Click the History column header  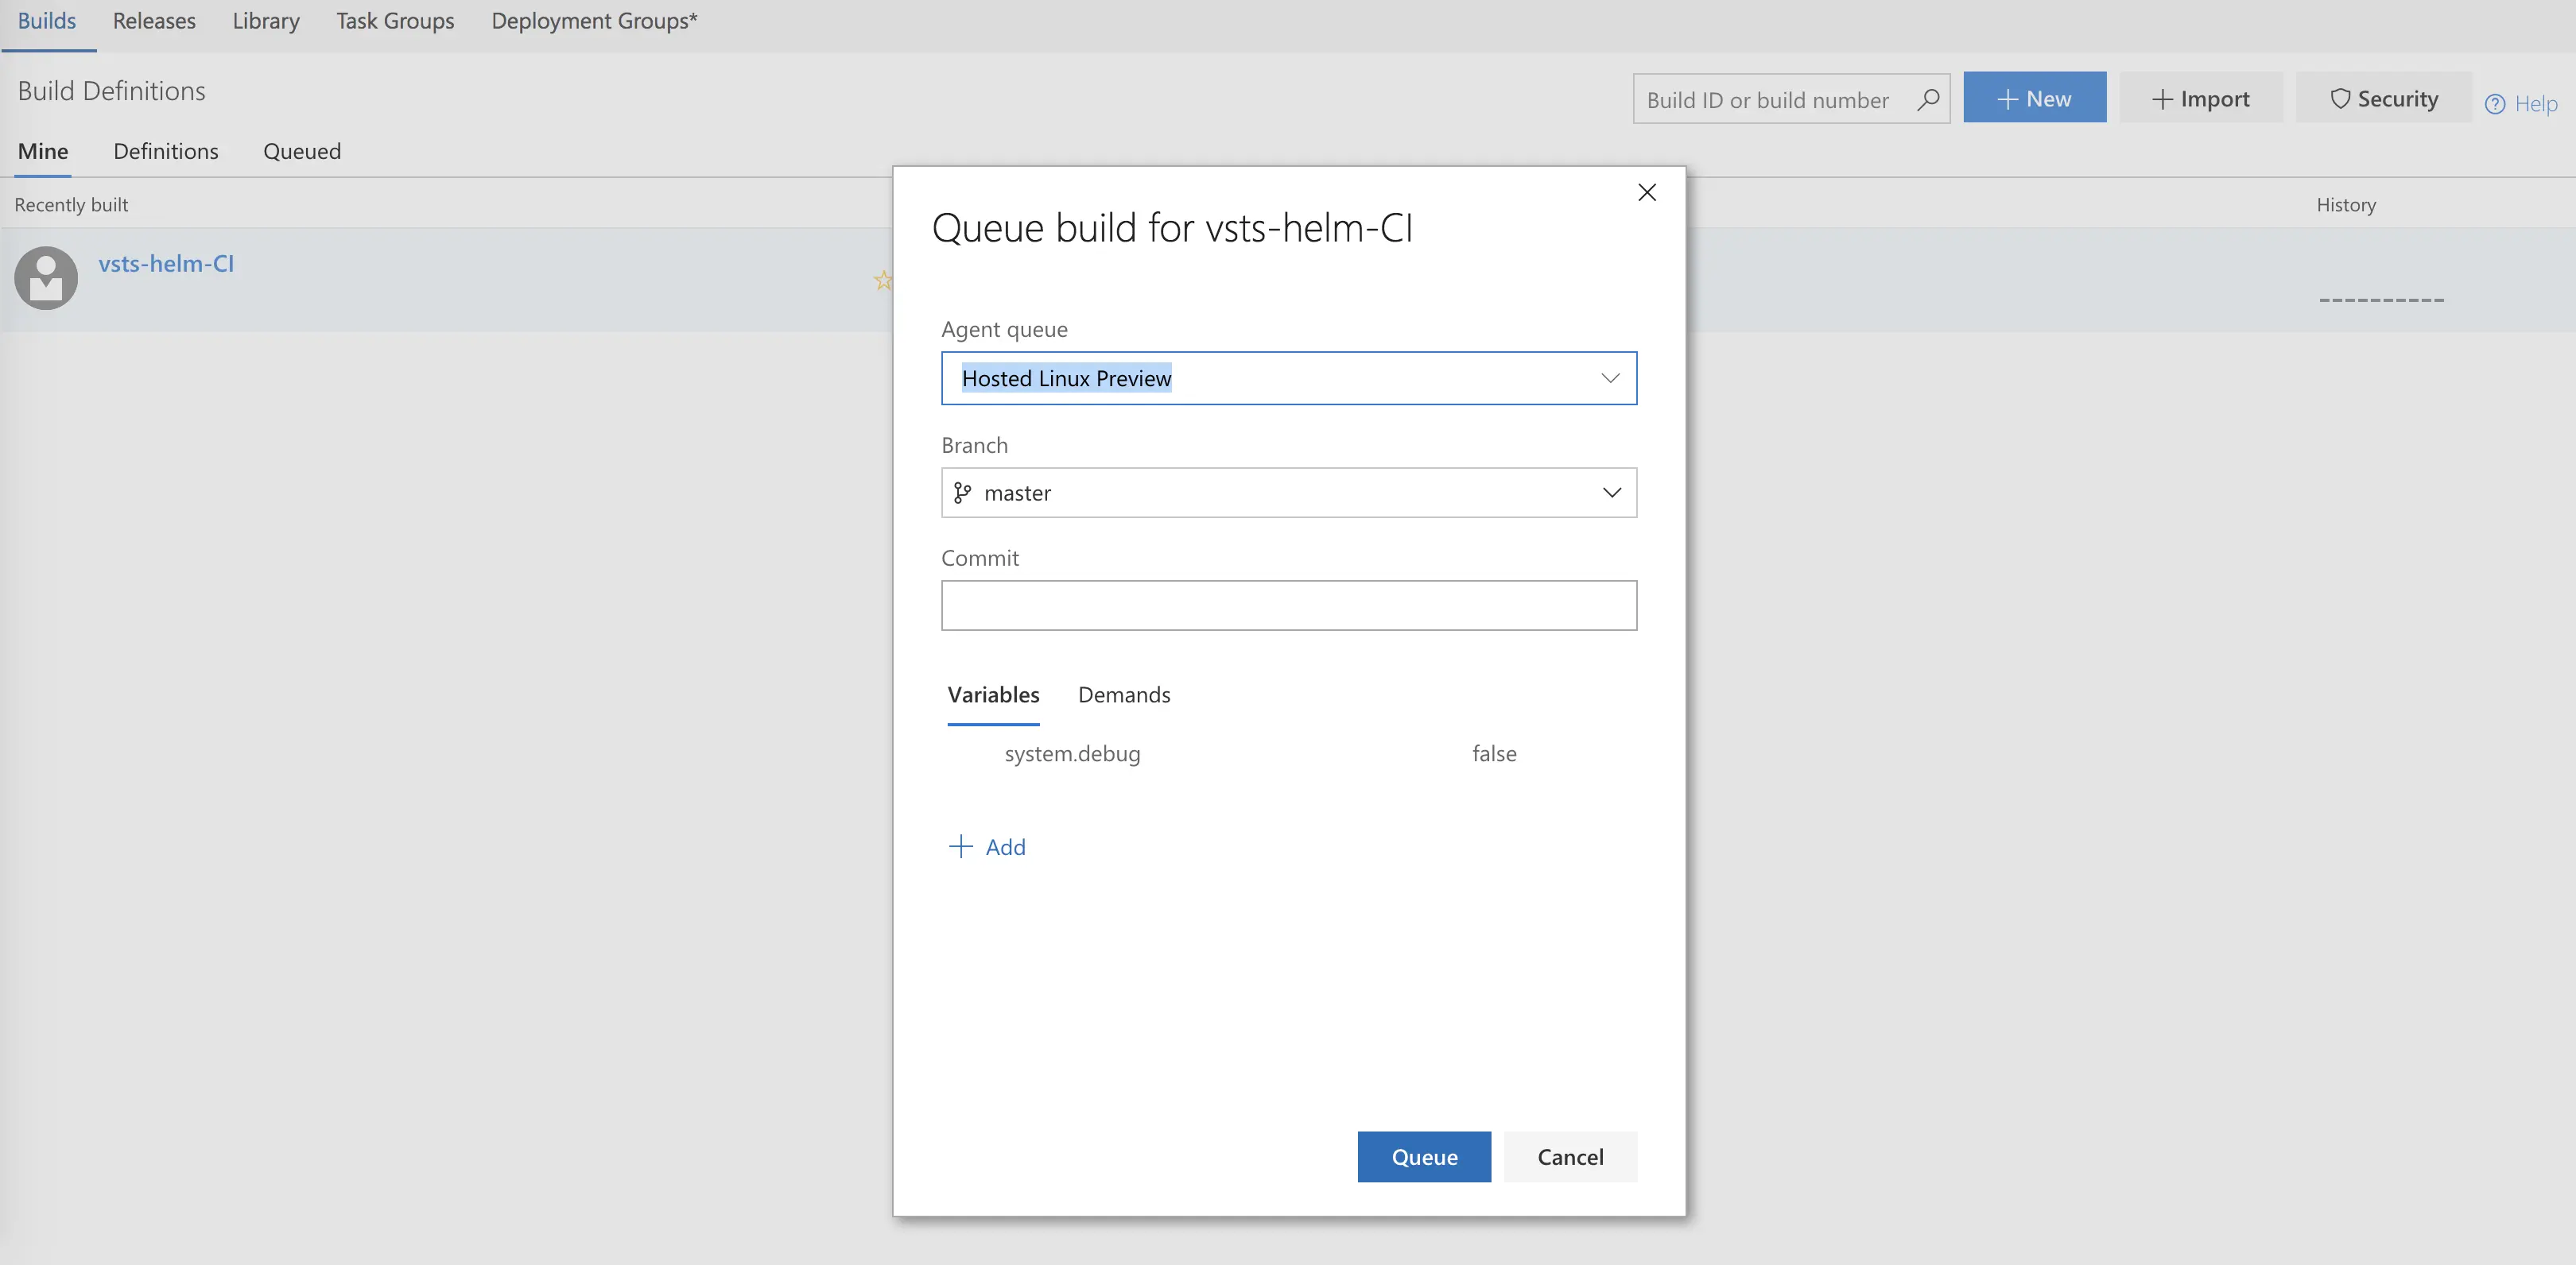[2346, 205]
